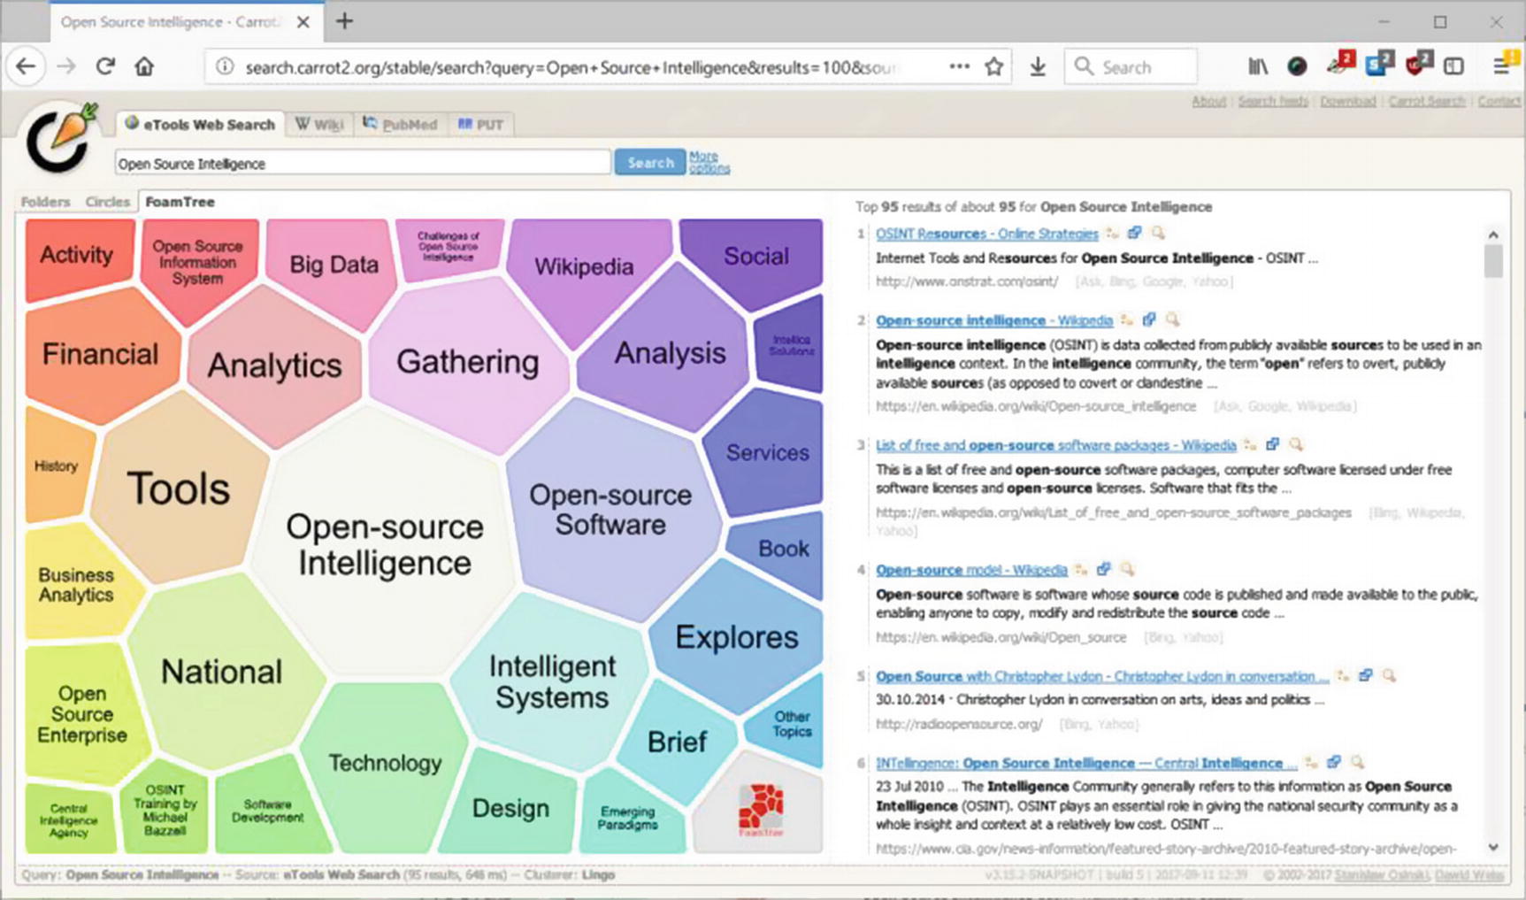Click the results scrollbar thumb
Image resolution: width=1526 pixels, height=900 pixels.
[x=1493, y=262]
